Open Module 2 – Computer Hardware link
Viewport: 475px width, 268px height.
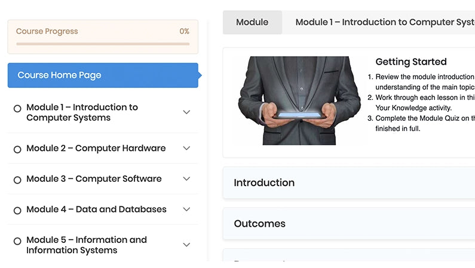tap(96, 148)
